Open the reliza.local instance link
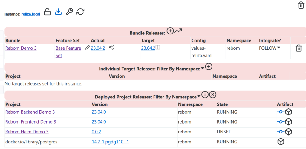306x149 pixels. click(31, 14)
